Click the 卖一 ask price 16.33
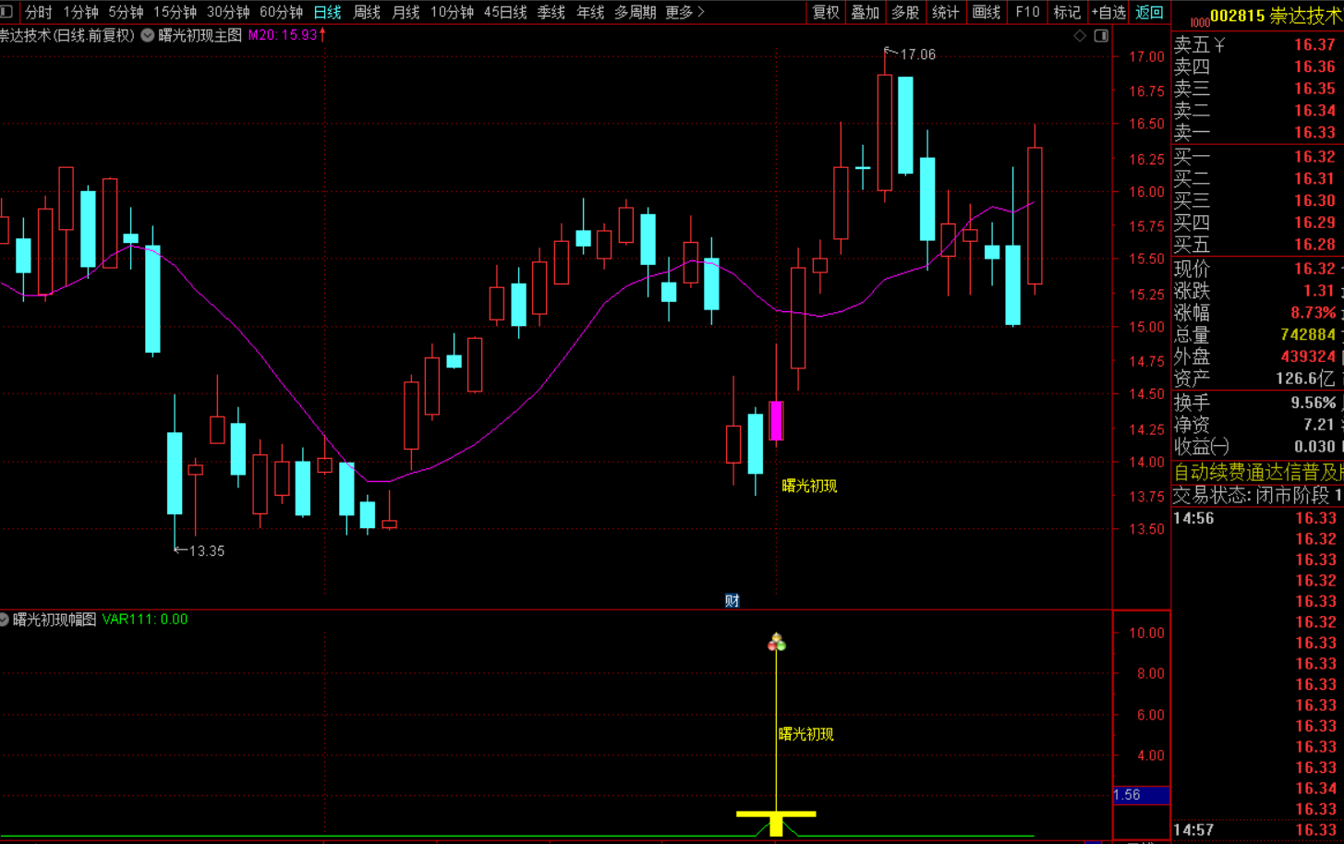Image resolution: width=1344 pixels, height=844 pixels. [x=1314, y=133]
